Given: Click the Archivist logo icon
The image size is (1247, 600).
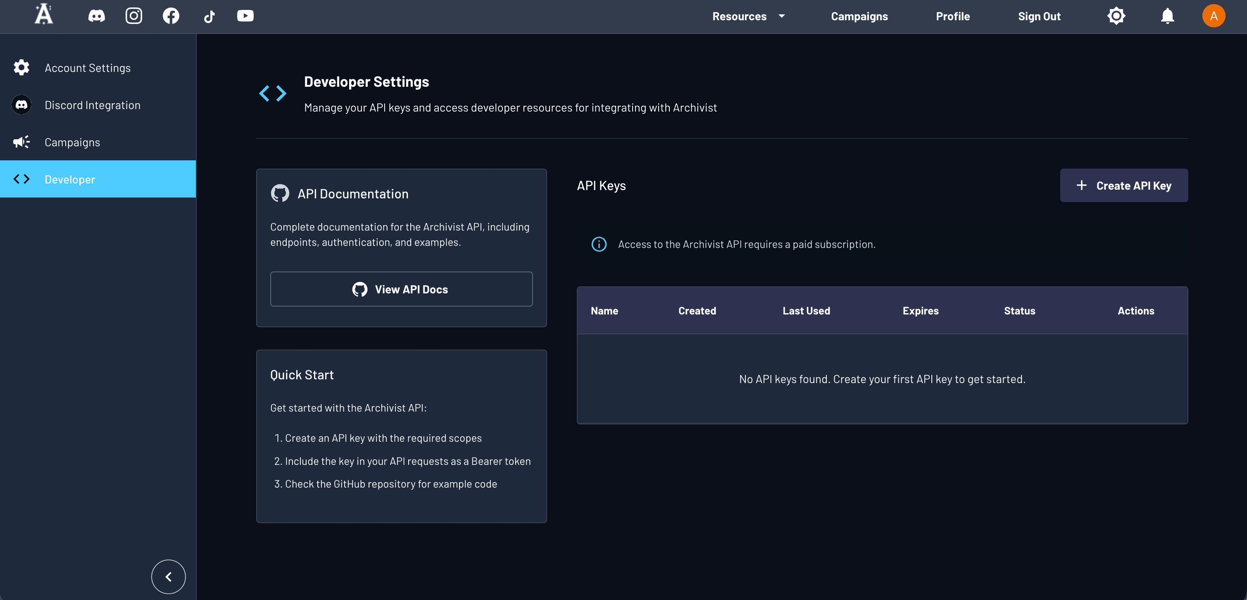Looking at the screenshot, I should [x=43, y=14].
